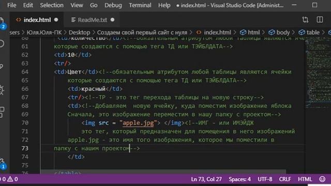Click errors and warnings count in status bar
Viewport: 331px width, 186px height.
coord(9,179)
